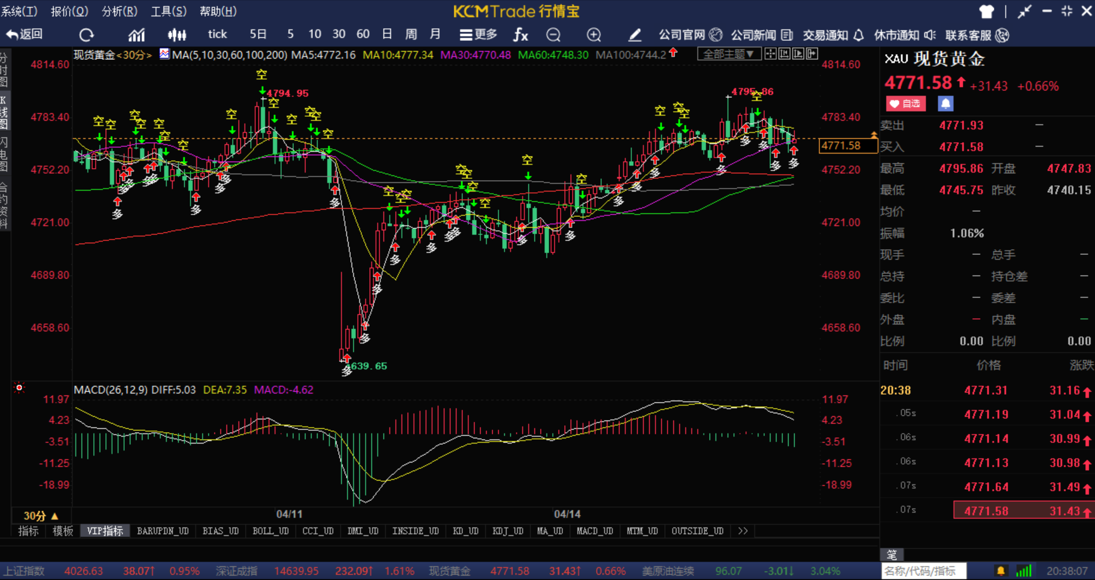Select the BOLL_UD indicator tab
This screenshot has height=580, width=1095.
[x=271, y=531]
